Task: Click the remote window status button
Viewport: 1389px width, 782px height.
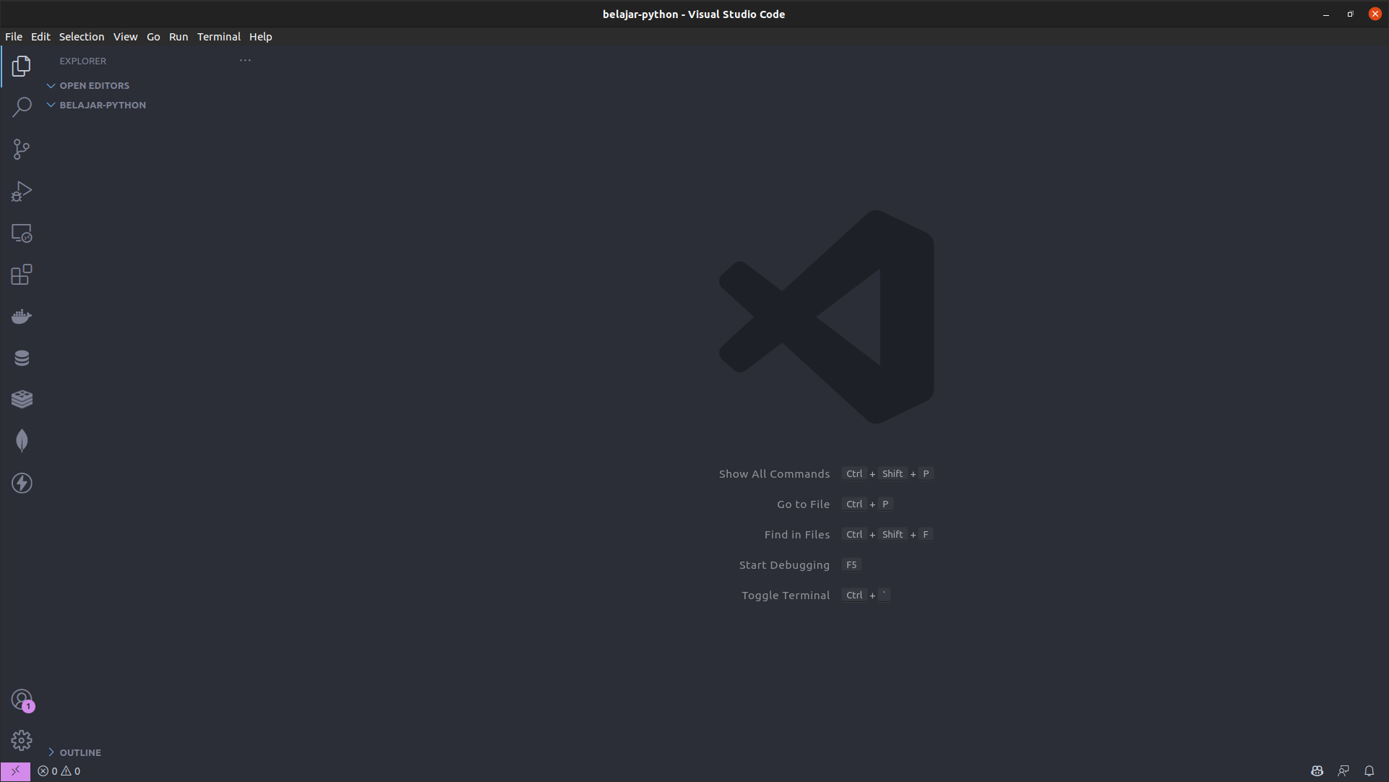Action: click(x=15, y=771)
